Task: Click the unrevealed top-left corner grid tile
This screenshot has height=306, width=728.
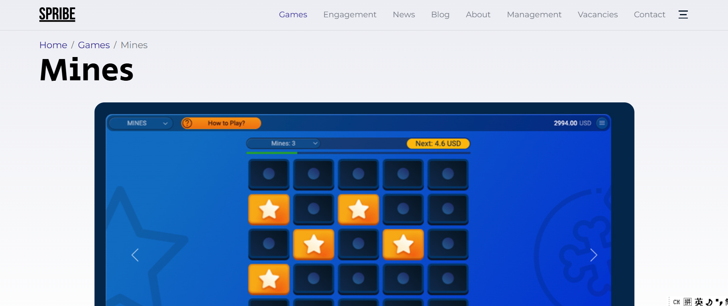Action: pyautogui.click(x=269, y=174)
